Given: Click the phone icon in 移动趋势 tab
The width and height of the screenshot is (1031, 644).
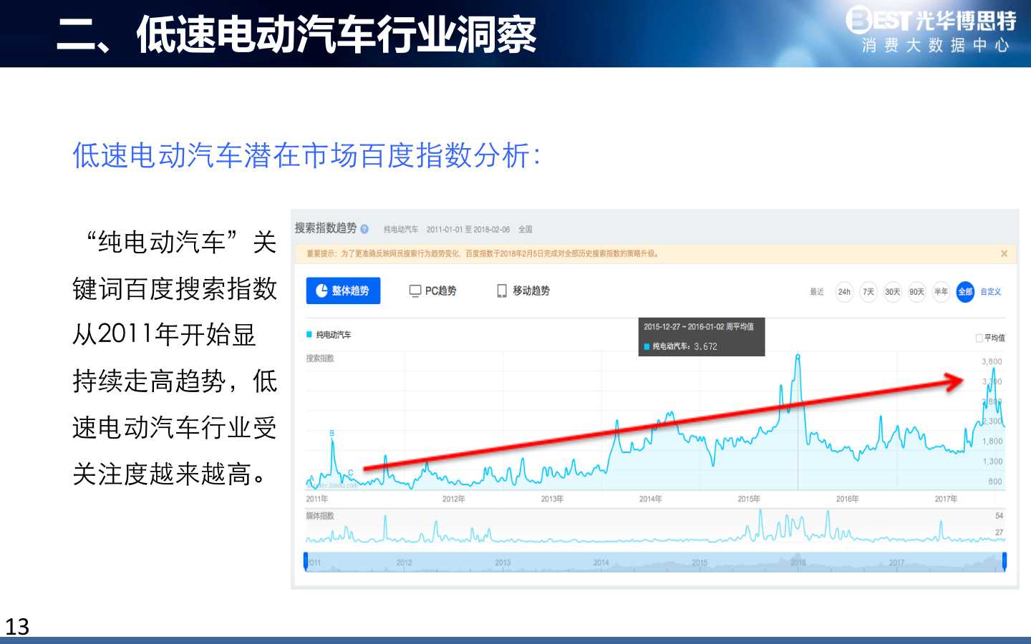Looking at the screenshot, I should 502,291.
